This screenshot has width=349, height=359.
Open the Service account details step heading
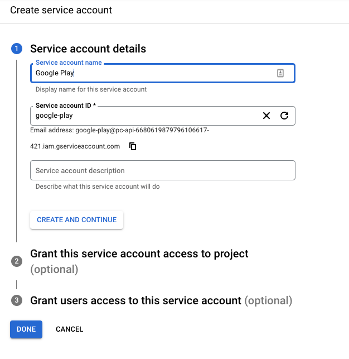pyautogui.click(x=88, y=49)
